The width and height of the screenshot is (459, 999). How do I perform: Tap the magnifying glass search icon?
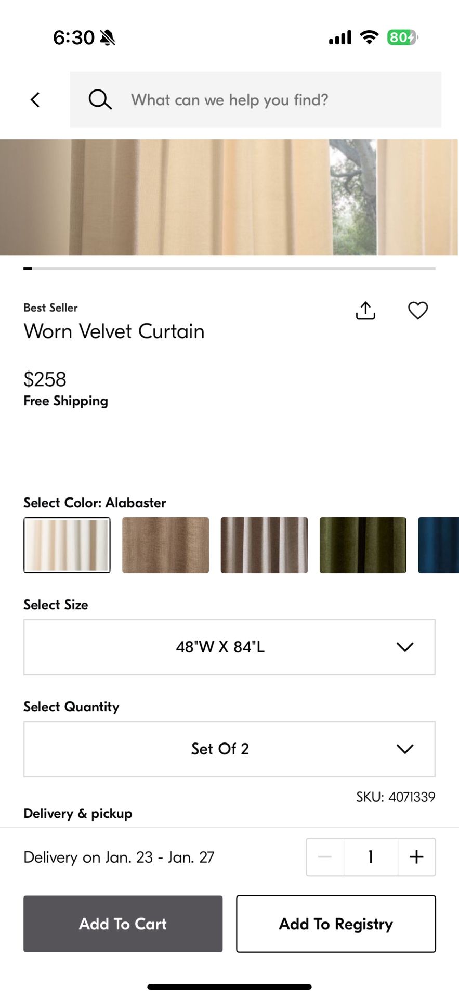[100, 99]
